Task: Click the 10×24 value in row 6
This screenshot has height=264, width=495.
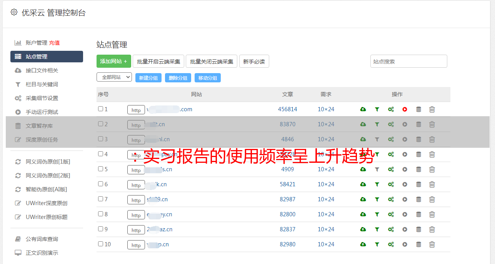Action: 326,184
